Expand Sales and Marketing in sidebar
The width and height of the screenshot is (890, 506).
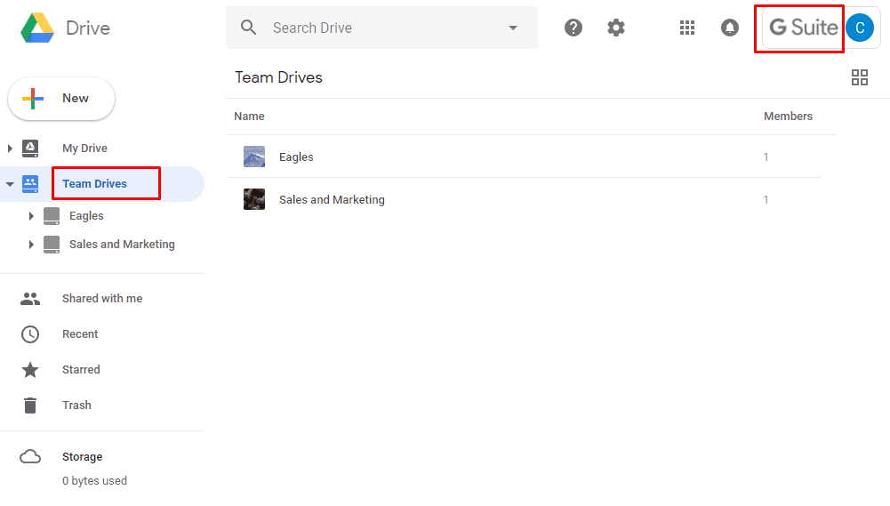(x=31, y=245)
